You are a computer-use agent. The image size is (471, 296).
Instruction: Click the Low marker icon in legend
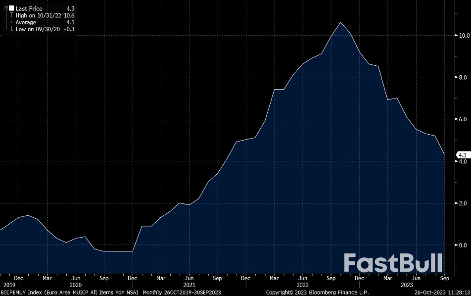tap(11, 29)
